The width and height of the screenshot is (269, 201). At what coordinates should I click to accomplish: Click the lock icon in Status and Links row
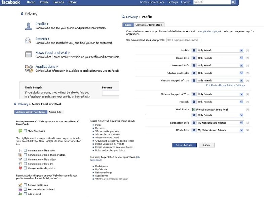pyautogui.click(x=194, y=73)
